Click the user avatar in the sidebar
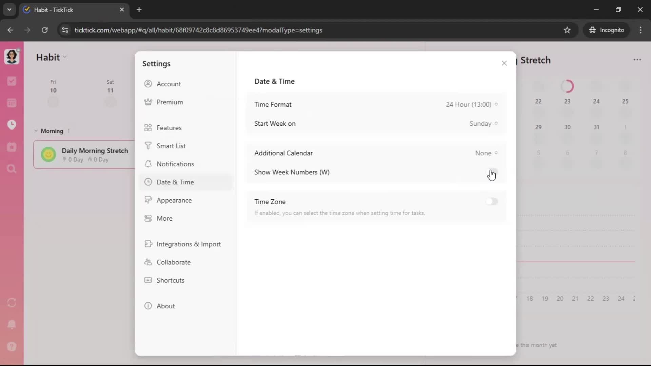 12,57
